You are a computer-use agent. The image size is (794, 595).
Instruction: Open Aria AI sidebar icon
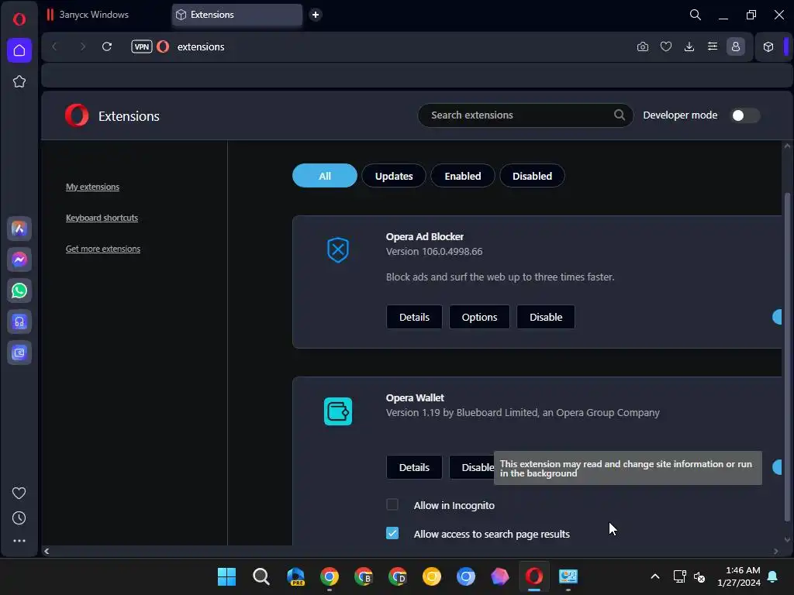pyautogui.click(x=19, y=229)
